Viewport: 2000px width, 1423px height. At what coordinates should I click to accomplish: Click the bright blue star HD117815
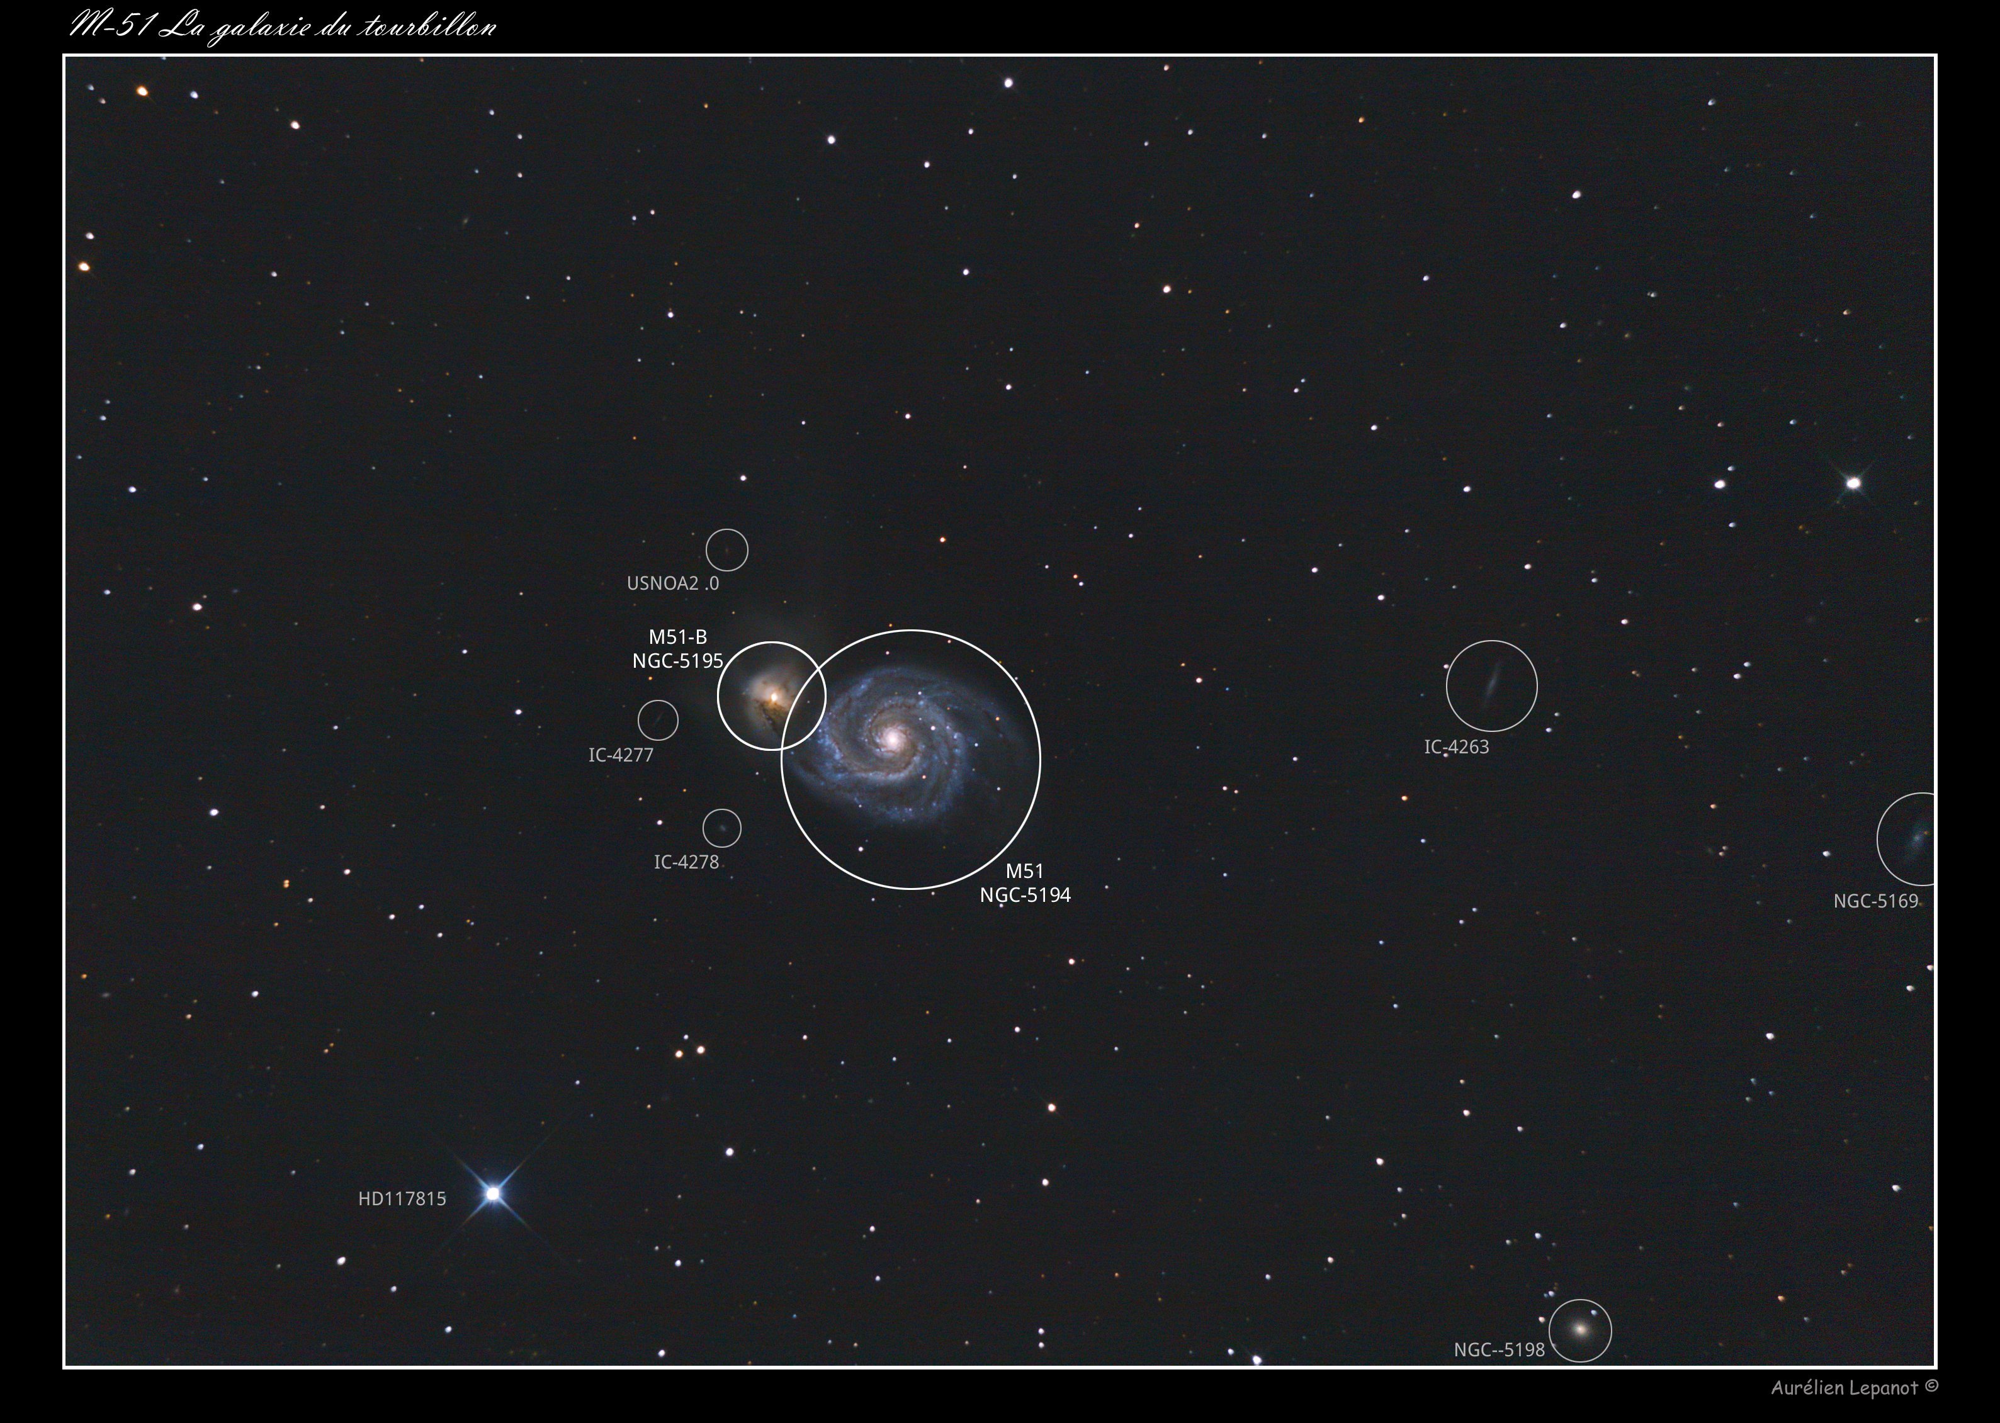click(494, 1193)
